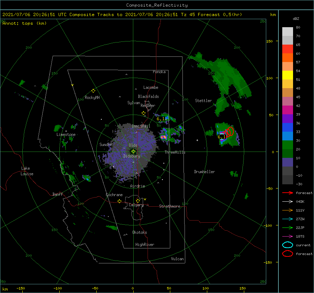The image size is (314, 293).
Task: Click the Cochrane town label
Action: [x=114, y=195]
